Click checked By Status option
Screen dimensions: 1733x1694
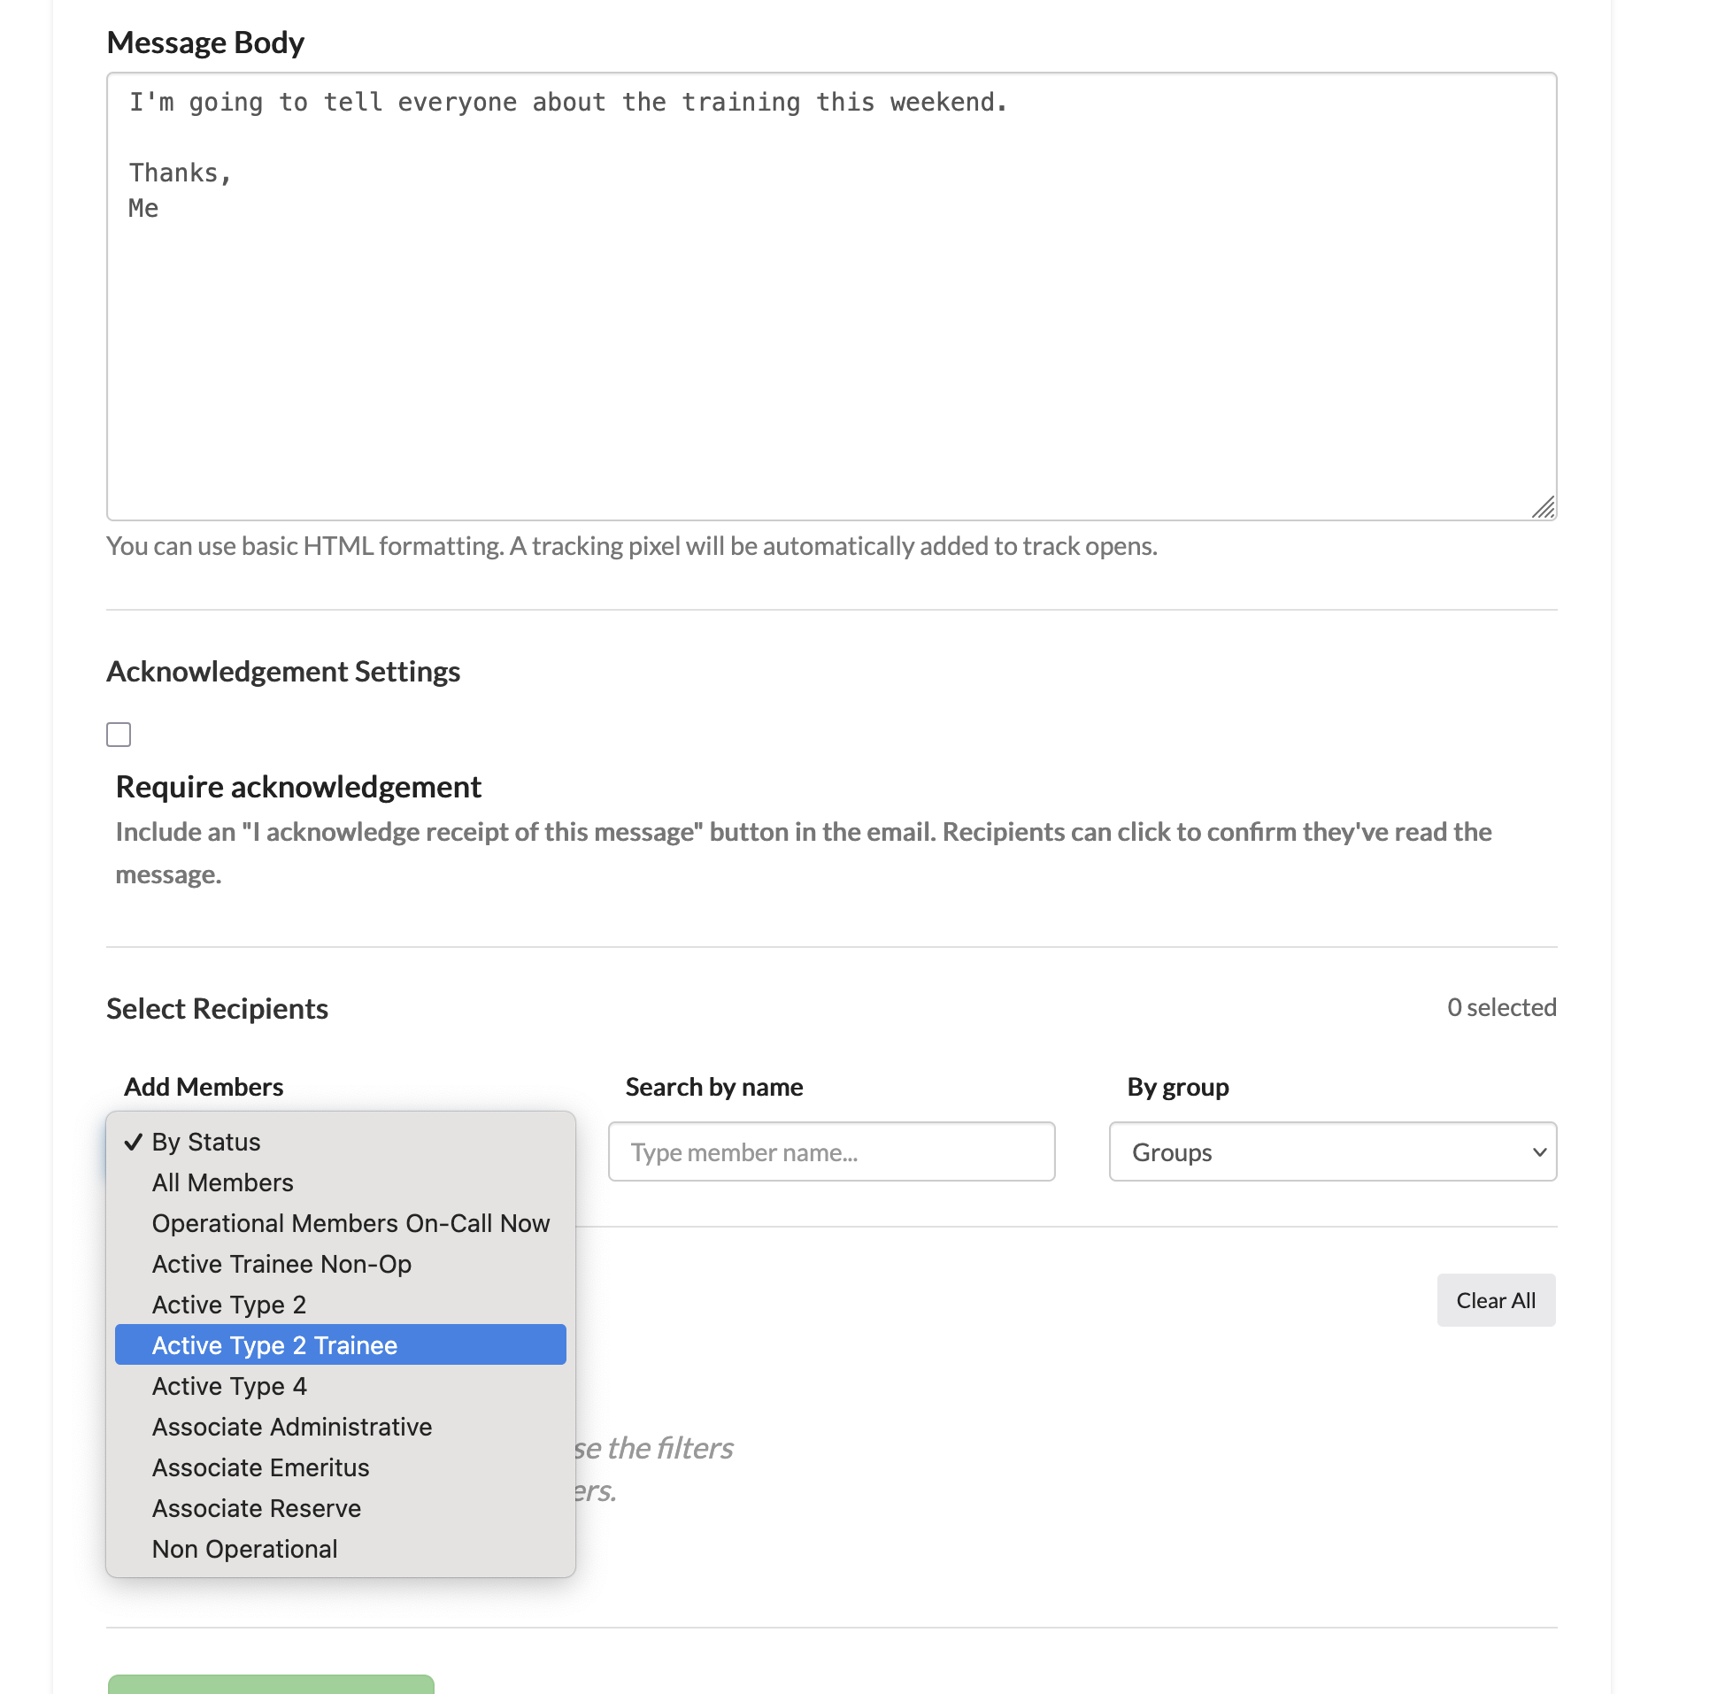tap(205, 1142)
